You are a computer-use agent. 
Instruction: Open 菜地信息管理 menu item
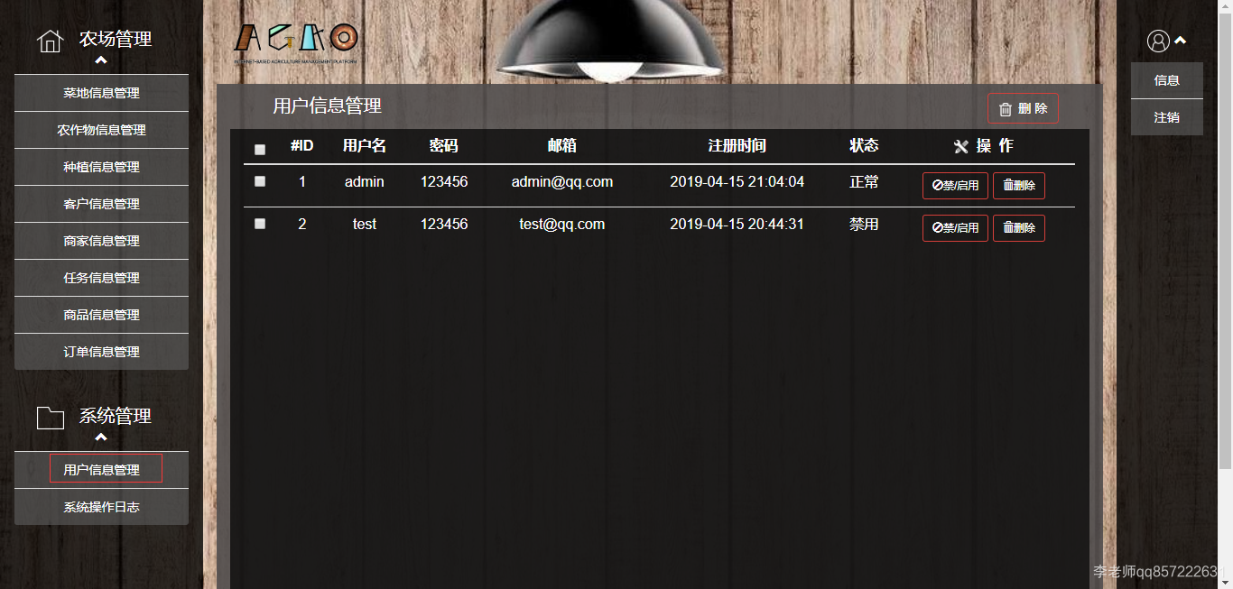pyautogui.click(x=101, y=93)
